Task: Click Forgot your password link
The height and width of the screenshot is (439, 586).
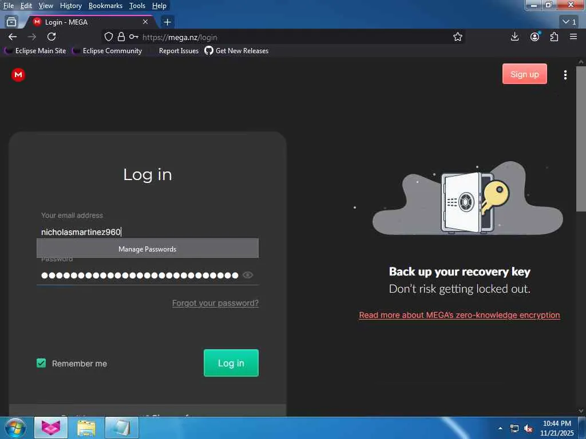Action: [x=215, y=303]
